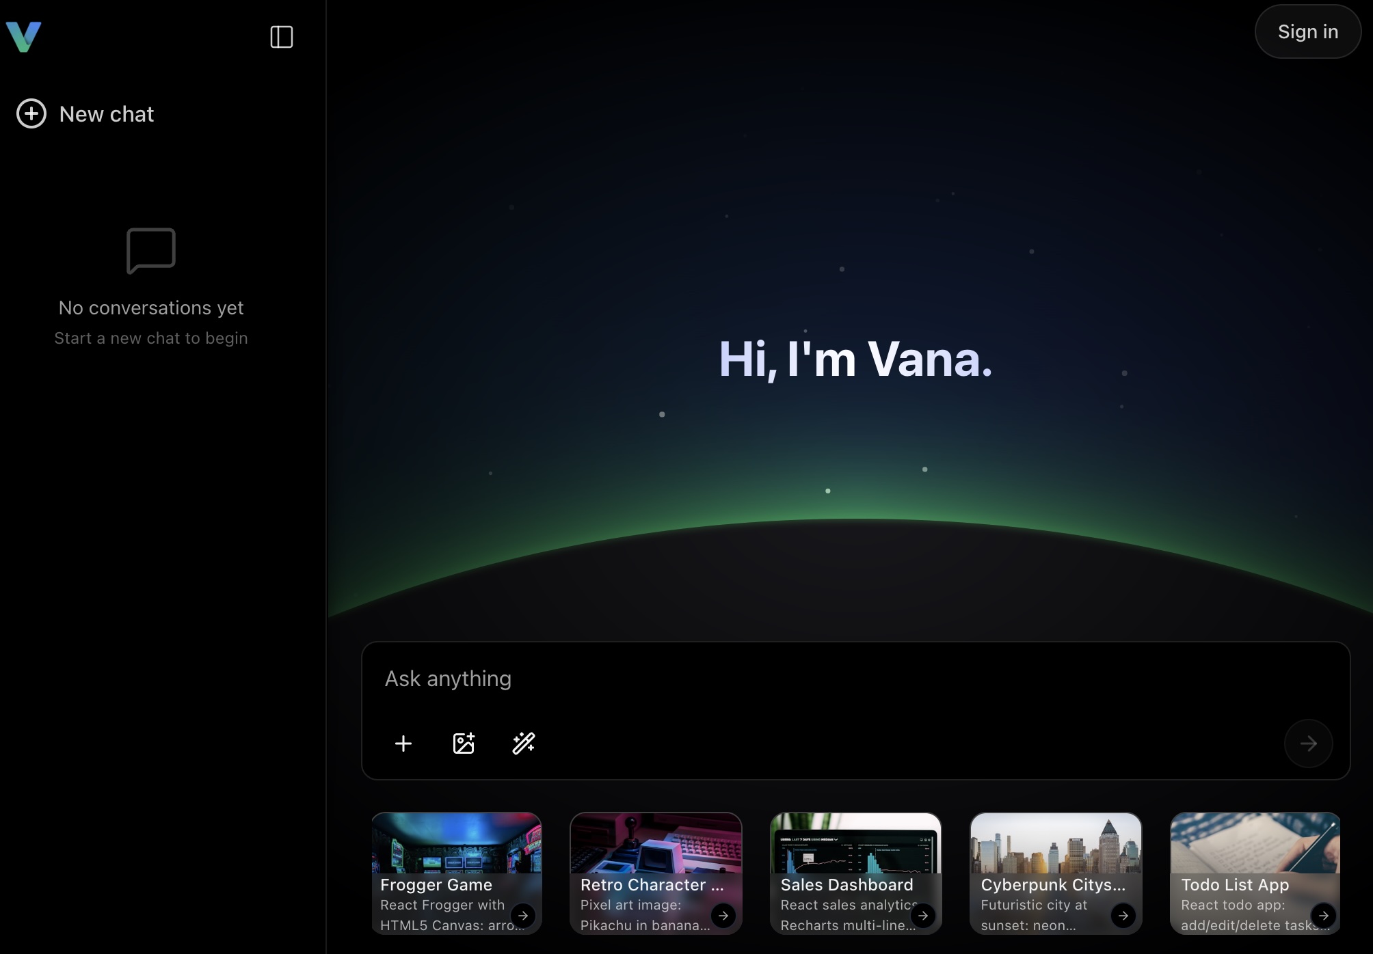Open the New chat button
The width and height of the screenshot is (1373, 954).
107,114
